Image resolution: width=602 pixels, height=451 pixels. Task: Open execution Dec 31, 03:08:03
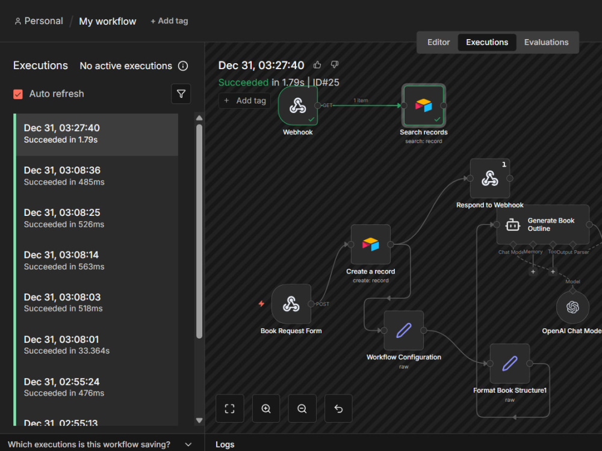click(96, 303)
